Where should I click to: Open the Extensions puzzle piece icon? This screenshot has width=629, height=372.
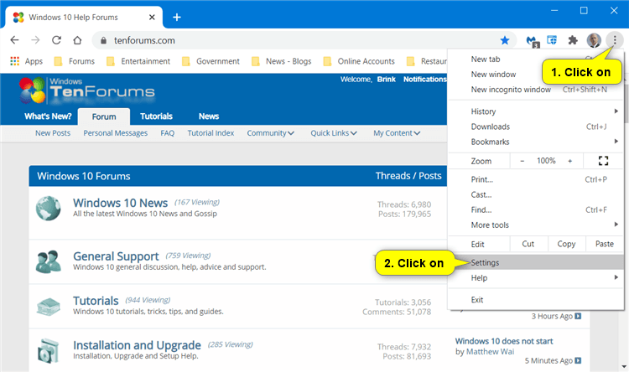tap(573, 40)
